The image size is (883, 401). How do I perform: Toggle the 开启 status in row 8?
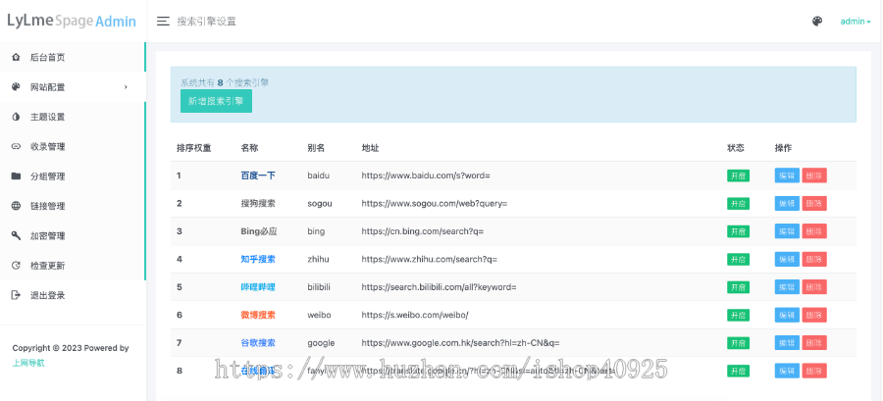pos(738,371)
